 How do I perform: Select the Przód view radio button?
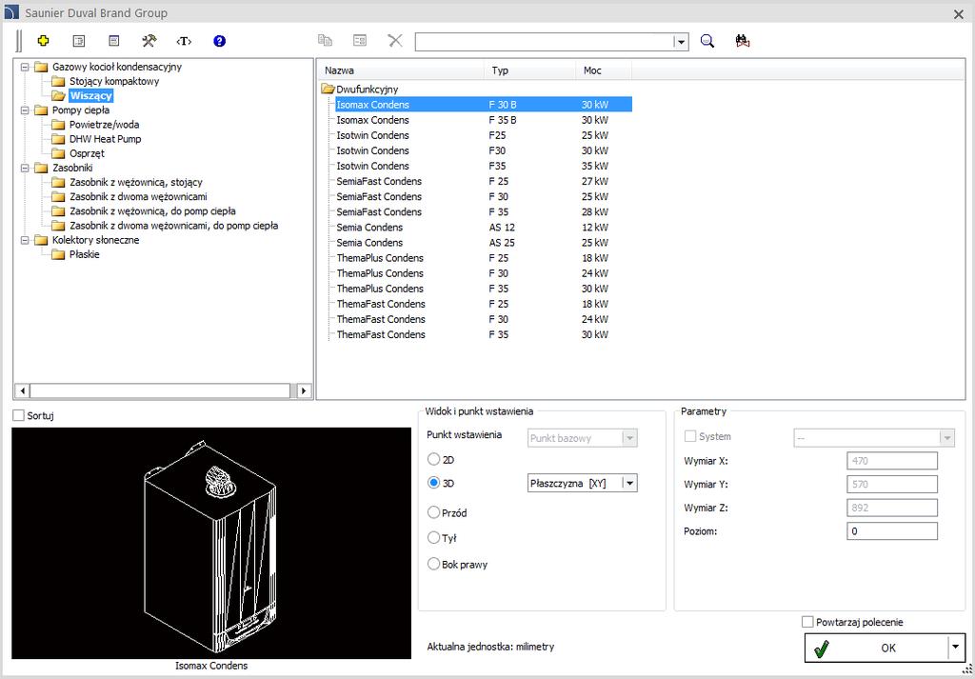click(433, 513)
